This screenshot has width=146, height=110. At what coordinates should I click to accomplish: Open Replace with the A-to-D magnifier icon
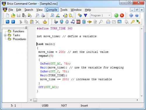(x=58, y=16)
